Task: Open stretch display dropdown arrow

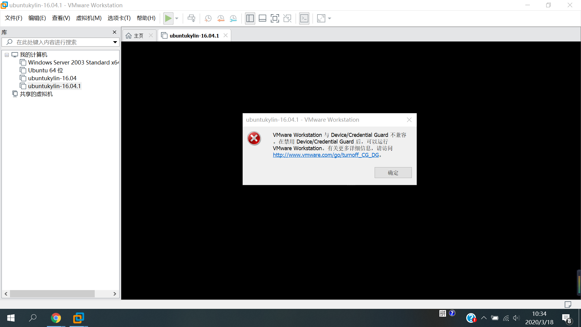Action: [x=330, y=18]
